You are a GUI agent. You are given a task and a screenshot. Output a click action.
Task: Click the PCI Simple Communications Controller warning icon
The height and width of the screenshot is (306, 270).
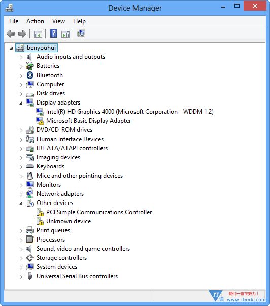point(40,212)
